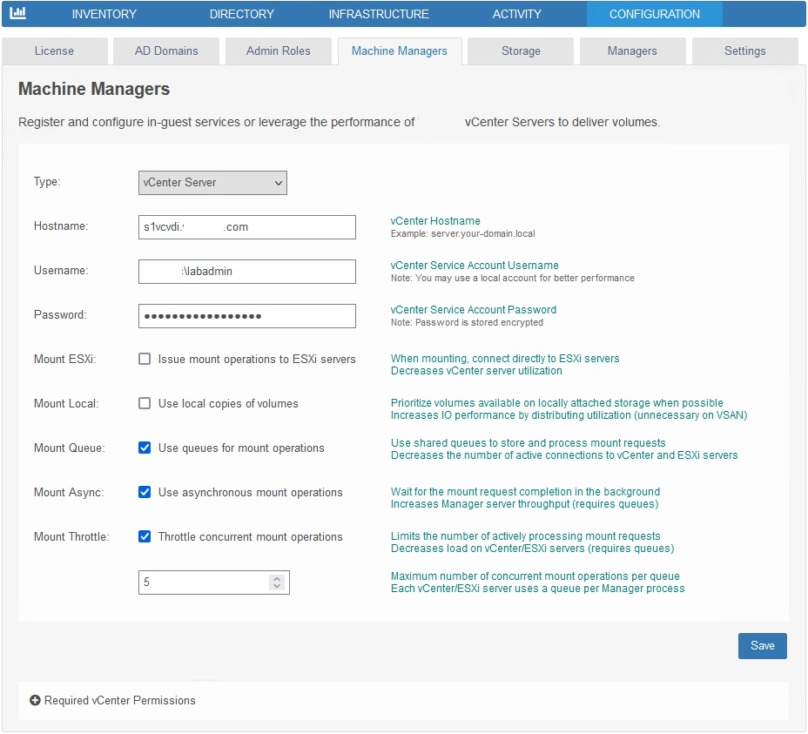The image size is (808, 734).
Task: Expand the Required vCenter Permissions plus icon
Action: [36, 700]
